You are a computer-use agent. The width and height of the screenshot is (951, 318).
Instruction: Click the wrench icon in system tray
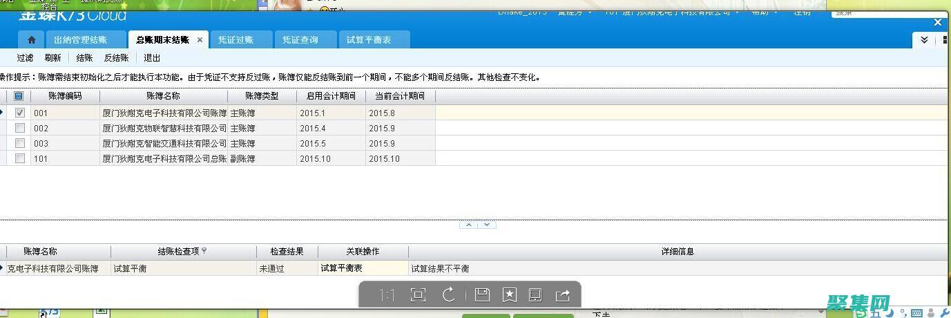(944, 312)
